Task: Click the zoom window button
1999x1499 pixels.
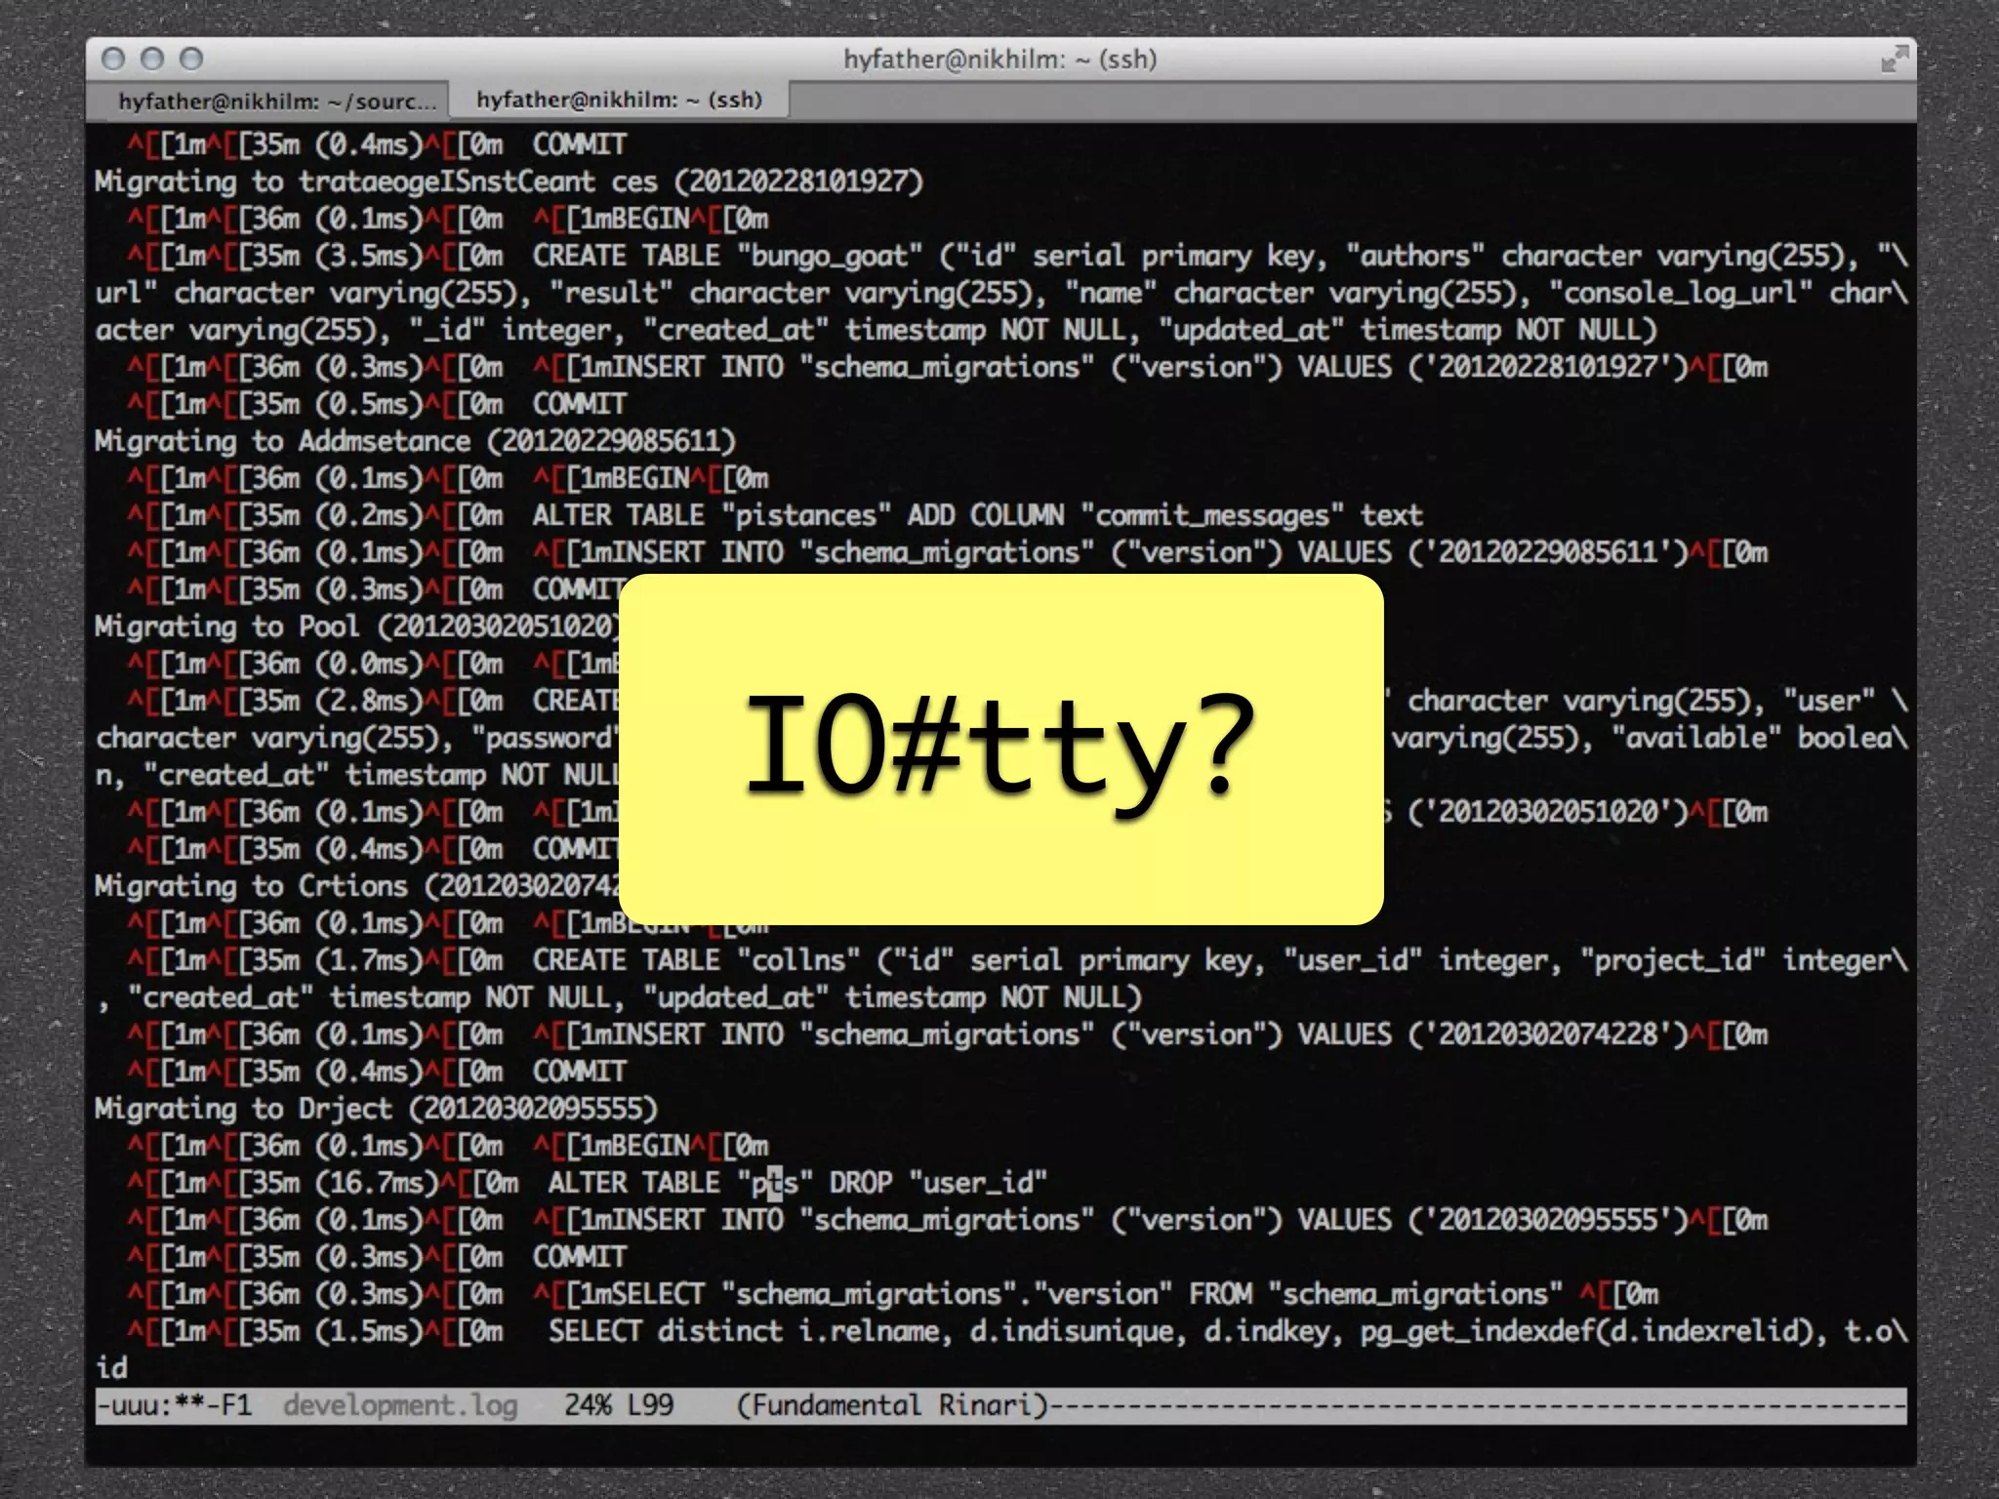Action: (192, 60)
